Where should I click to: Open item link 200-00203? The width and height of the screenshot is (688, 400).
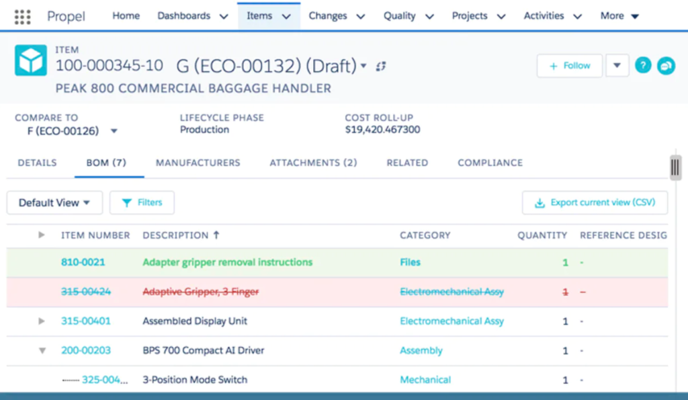point(85,350)
